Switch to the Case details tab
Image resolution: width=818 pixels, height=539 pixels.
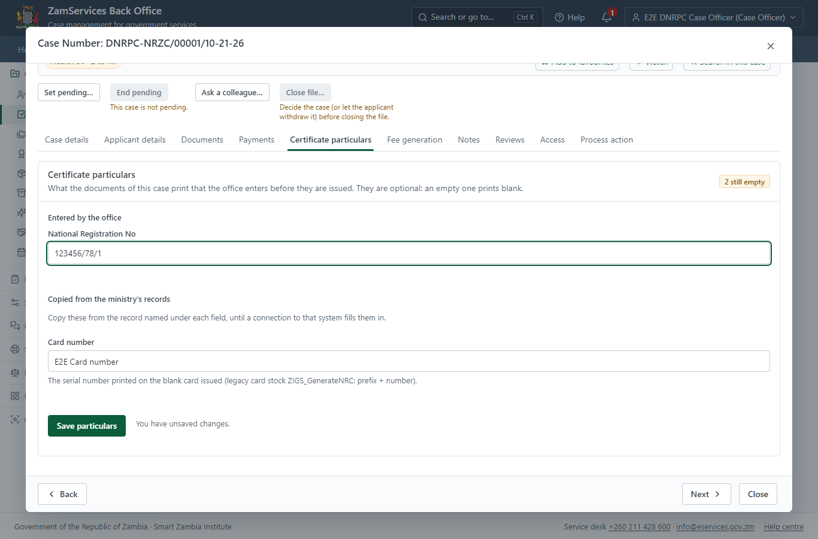tap(66, 140)
